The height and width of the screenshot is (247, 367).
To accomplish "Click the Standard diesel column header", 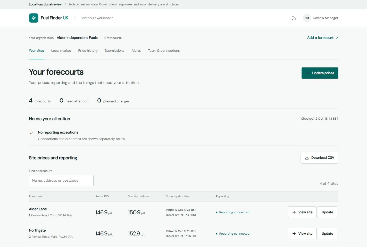I will click(x=139, y=196).
